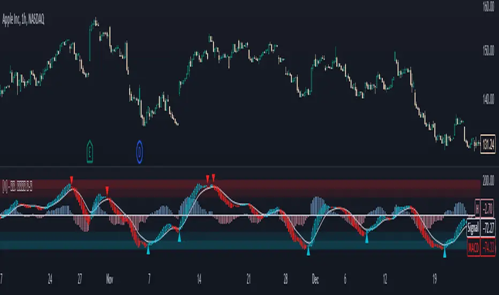Click the 21 date label on time axis
The image size is (499, 295).
click(x=248, y=279)
